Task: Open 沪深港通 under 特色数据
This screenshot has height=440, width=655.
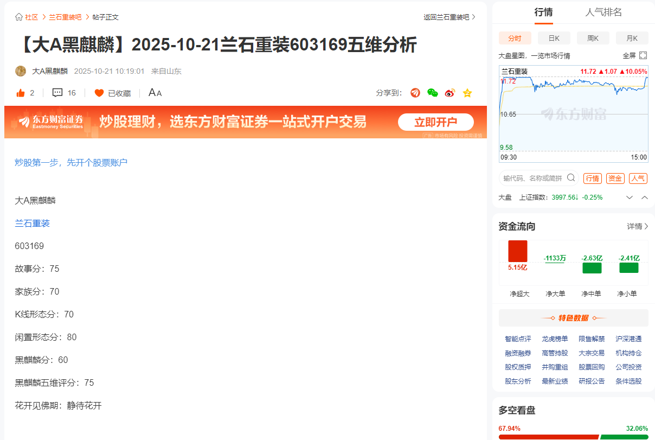Action: coord(628,339)
